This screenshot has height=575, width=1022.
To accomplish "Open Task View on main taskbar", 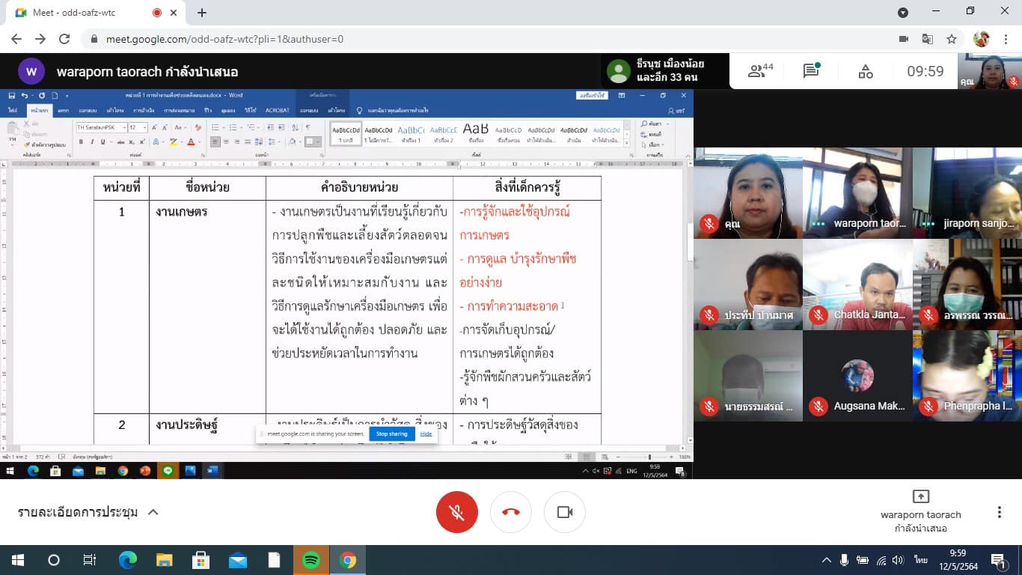I will (89, 560).
